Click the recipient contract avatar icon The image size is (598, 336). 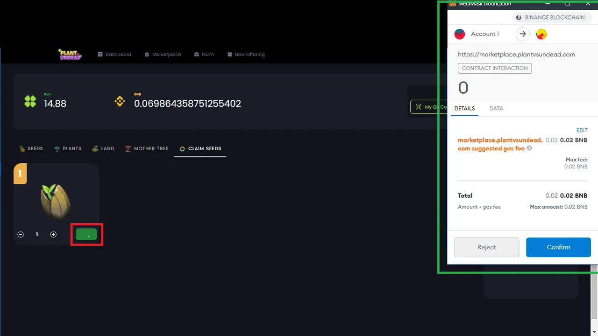tap(541, 34)
